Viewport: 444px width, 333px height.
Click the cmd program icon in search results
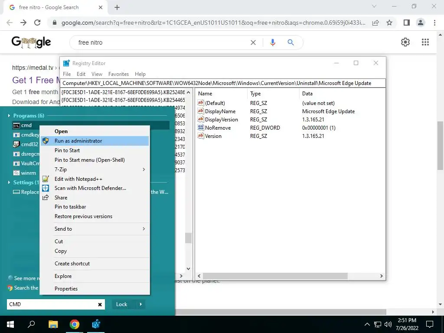(x=16, y=125)
